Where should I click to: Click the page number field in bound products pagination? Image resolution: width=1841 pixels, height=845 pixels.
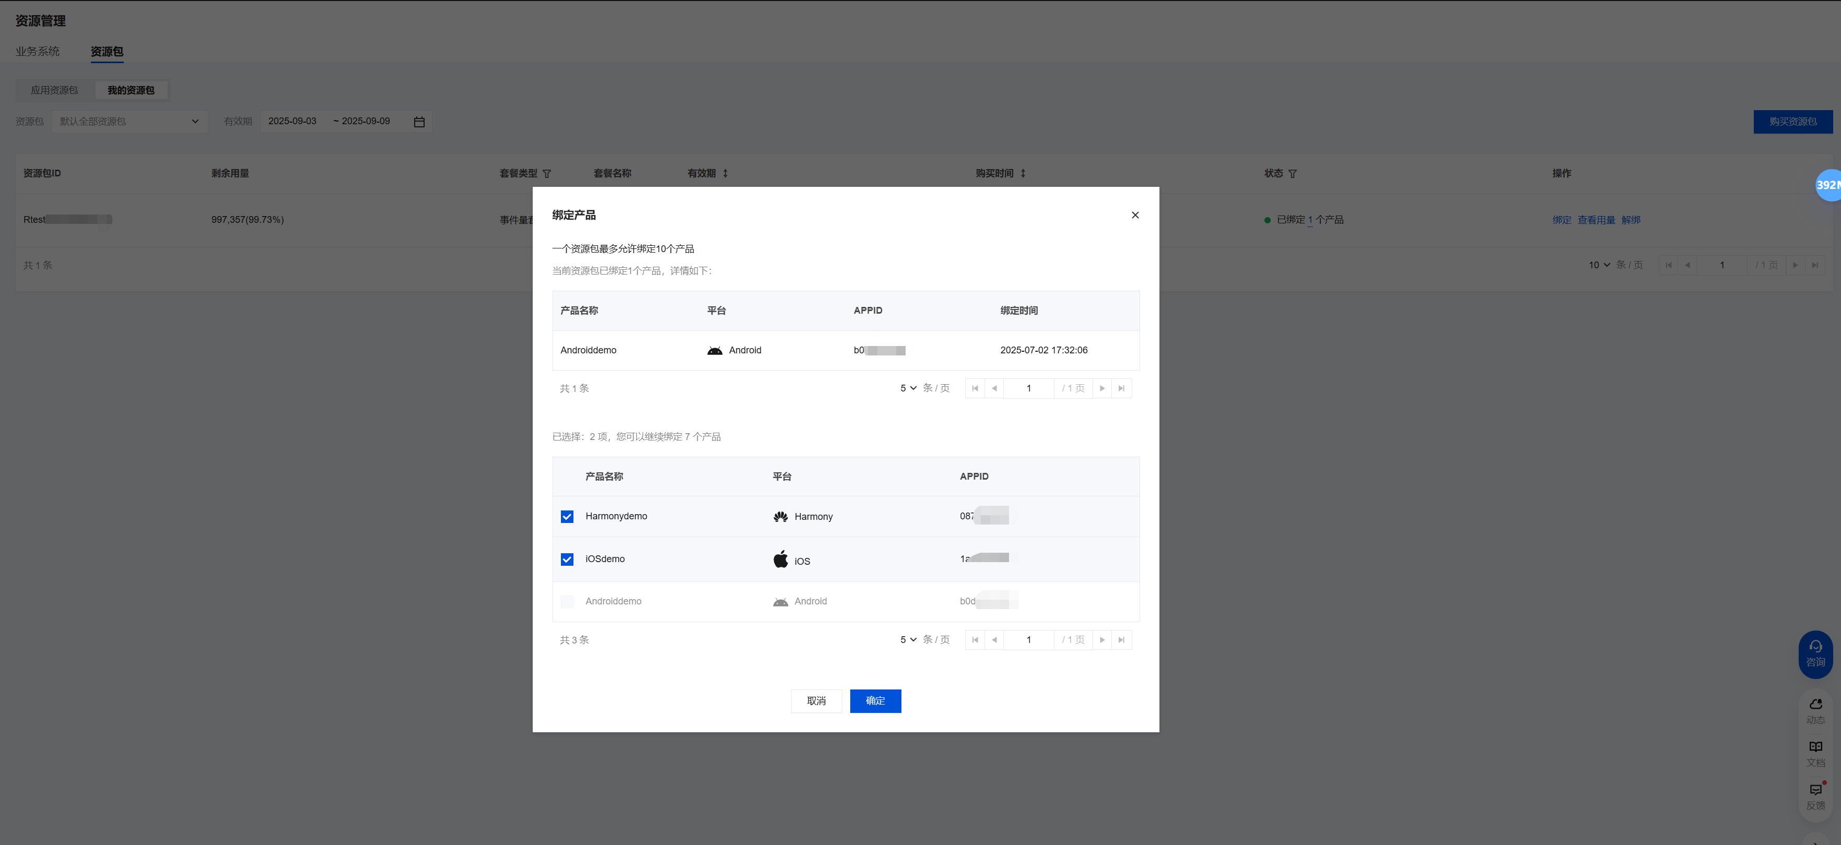[1028, 388]
